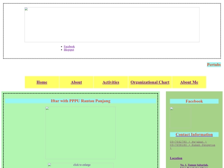Image resolution: width=224 pixels, height=168 pixels.
Task: Click the broken header banner image
Action: tap(112, 25)
